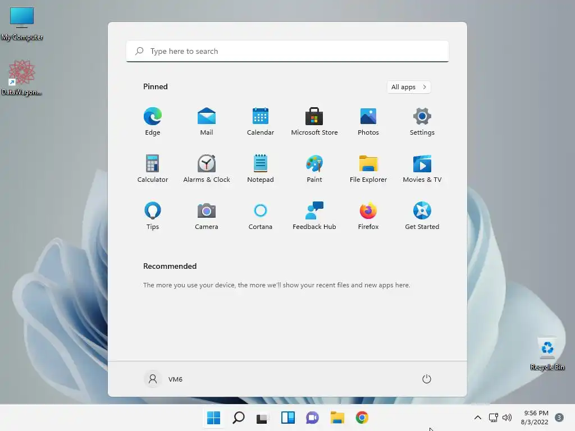Image resolution: width=575 pixels, height=431 pixels.
Task: Open the Edge browser from pinned apps
Action: (x=153, y=121)
